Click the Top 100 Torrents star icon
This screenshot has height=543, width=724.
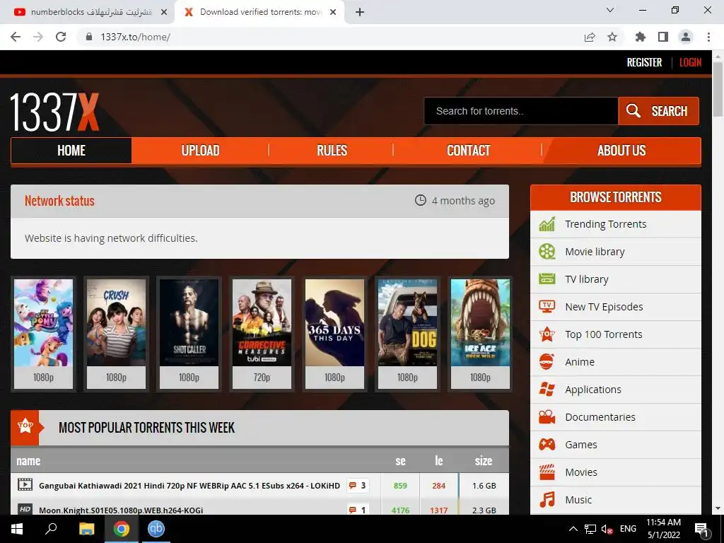547,334
